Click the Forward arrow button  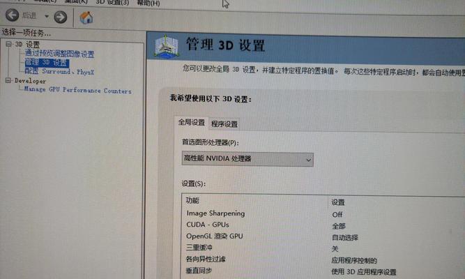click(61, 17)
